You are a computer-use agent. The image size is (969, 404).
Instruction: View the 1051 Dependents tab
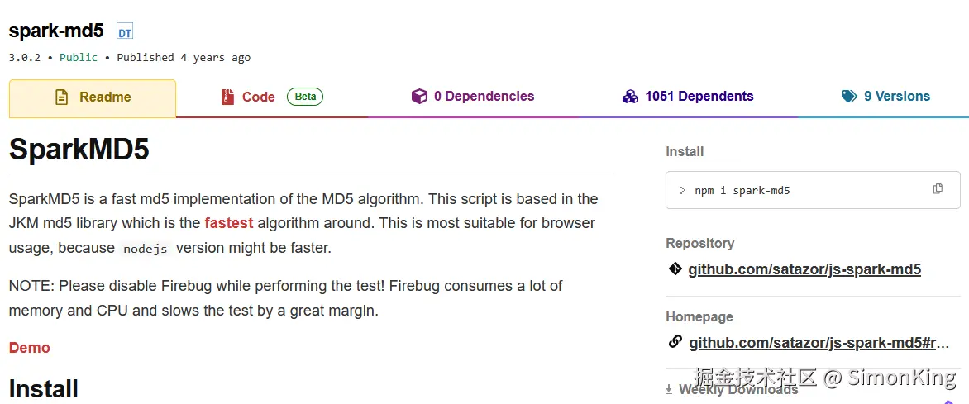tap(699, 97)
